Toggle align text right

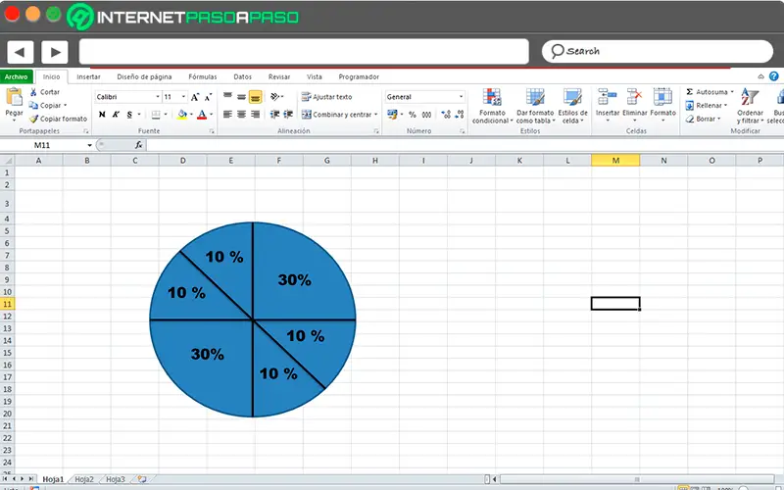pos(256,115)
